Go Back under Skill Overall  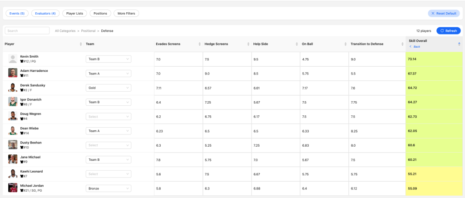point(415,47)
